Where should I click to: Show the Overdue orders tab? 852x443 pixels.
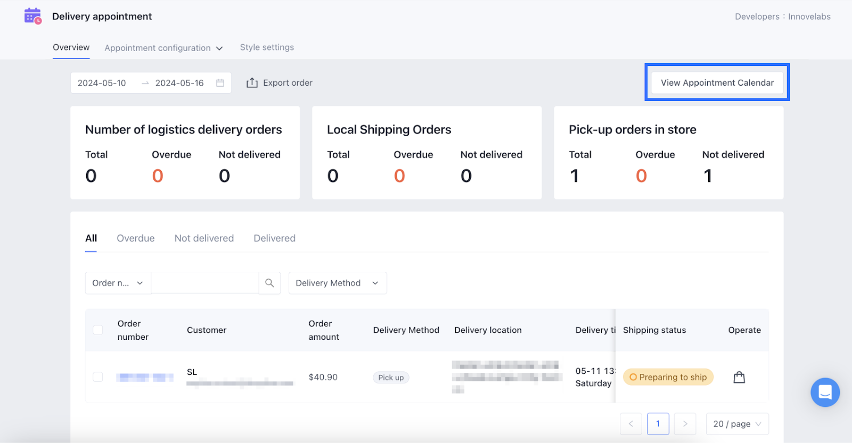pyautogui.click(x=136, y=238)
